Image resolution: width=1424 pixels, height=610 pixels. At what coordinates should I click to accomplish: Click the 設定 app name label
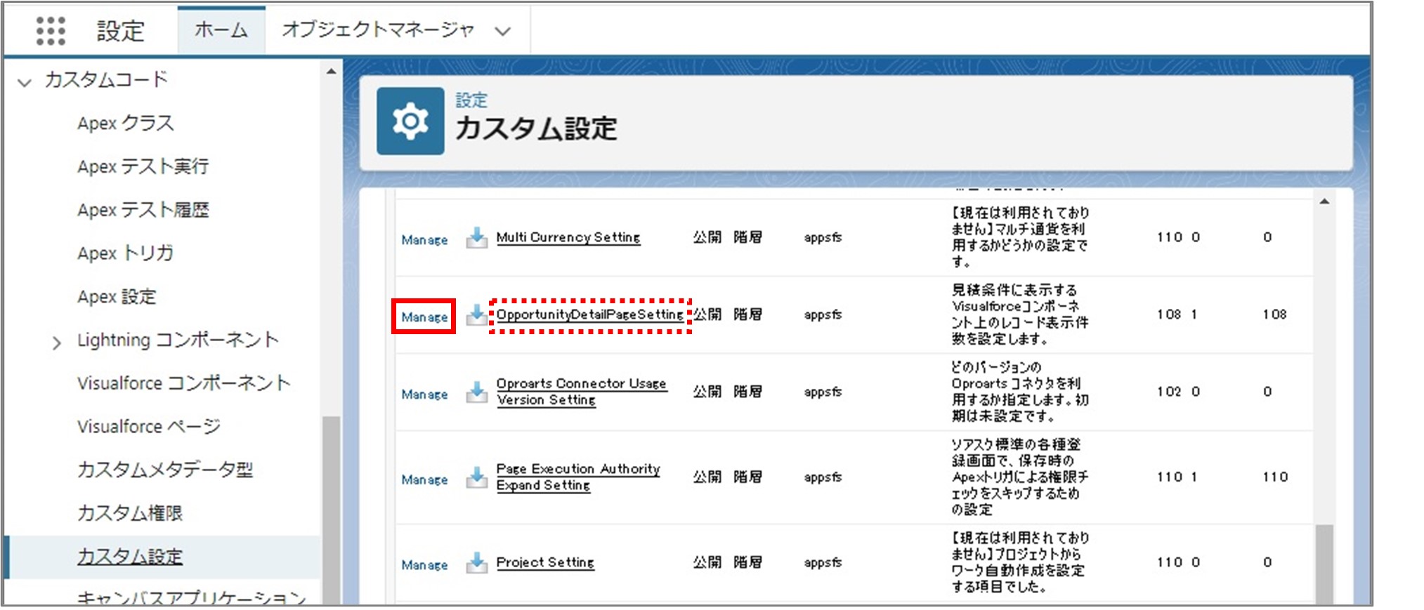tap(120, 31)
